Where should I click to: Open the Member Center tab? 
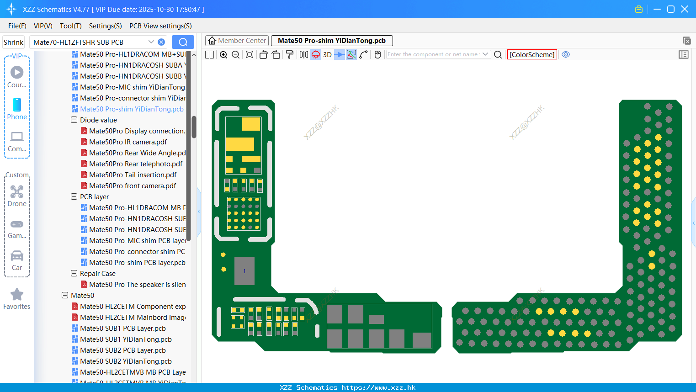point(237,41)
